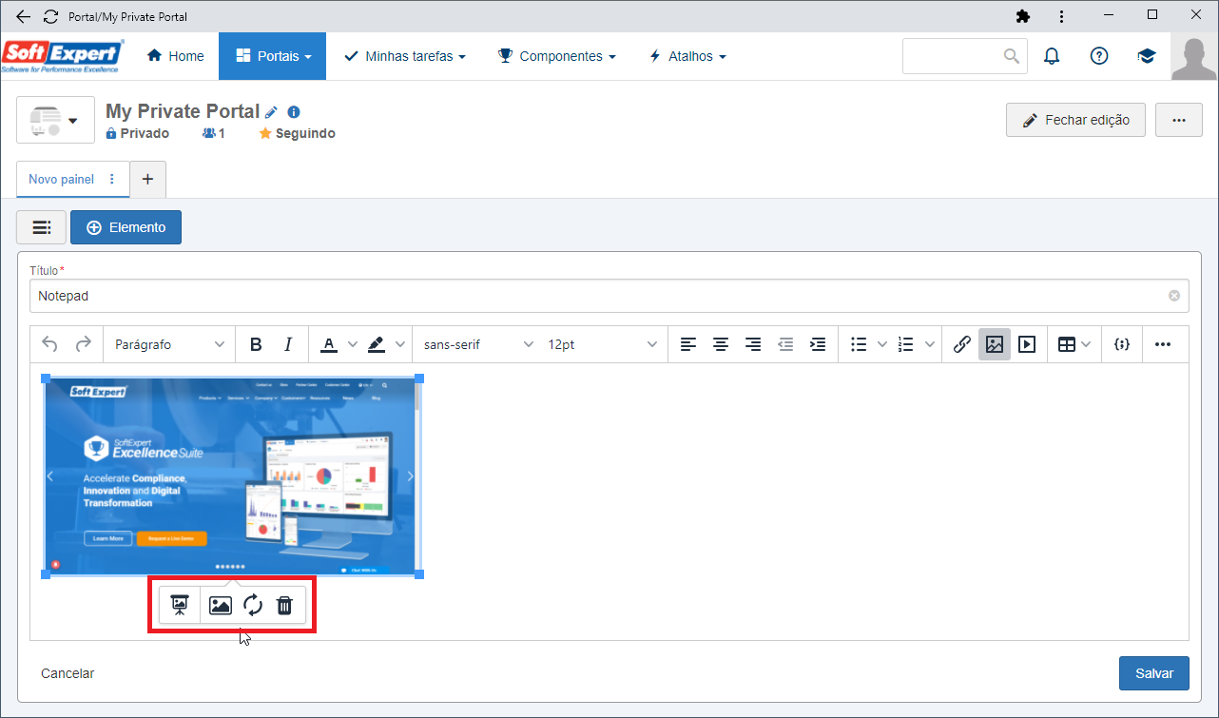Toggle bullet list

tap(859, 344)
